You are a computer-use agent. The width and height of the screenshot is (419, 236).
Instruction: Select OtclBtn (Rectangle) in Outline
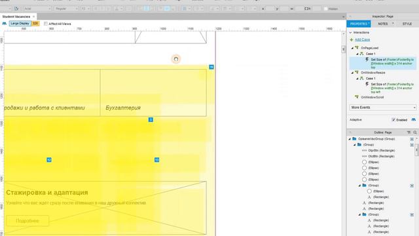(x=381, y=156)
